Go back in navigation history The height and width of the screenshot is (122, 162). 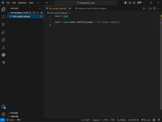(47, 3)
